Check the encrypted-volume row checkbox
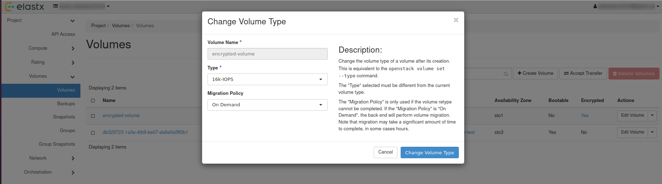Image resolution: width=662 pixels, height=184 pixels. [93, 116]
